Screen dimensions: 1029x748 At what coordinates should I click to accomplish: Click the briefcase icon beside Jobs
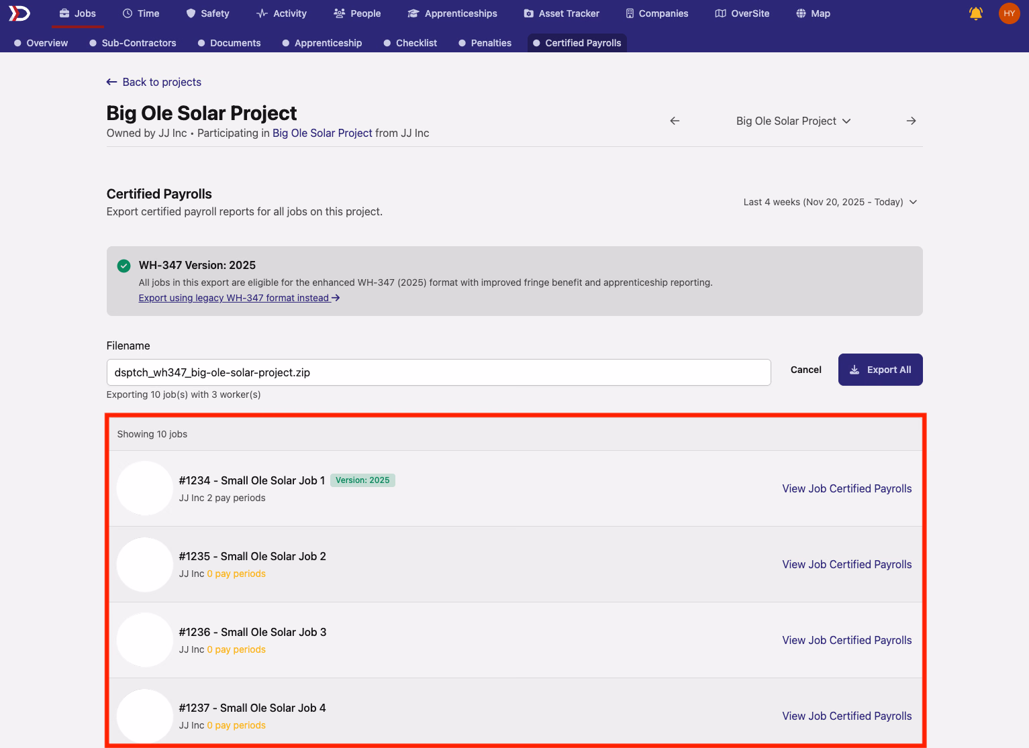point(64,13)
